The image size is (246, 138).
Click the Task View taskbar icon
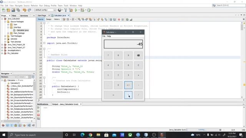74,135
